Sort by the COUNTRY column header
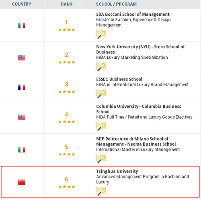 [x=22, y=4]
